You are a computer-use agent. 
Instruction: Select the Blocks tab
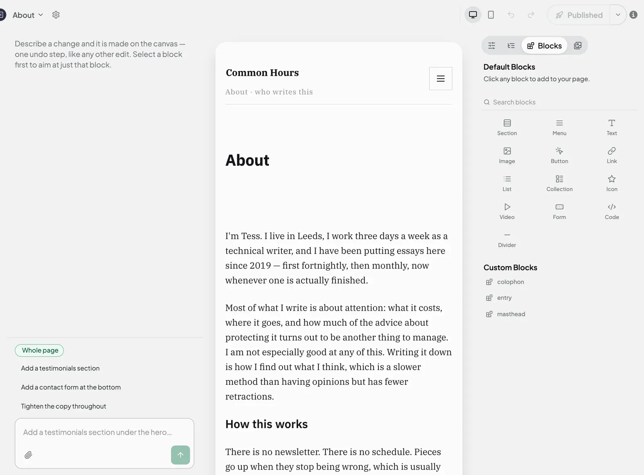point(545,45)
